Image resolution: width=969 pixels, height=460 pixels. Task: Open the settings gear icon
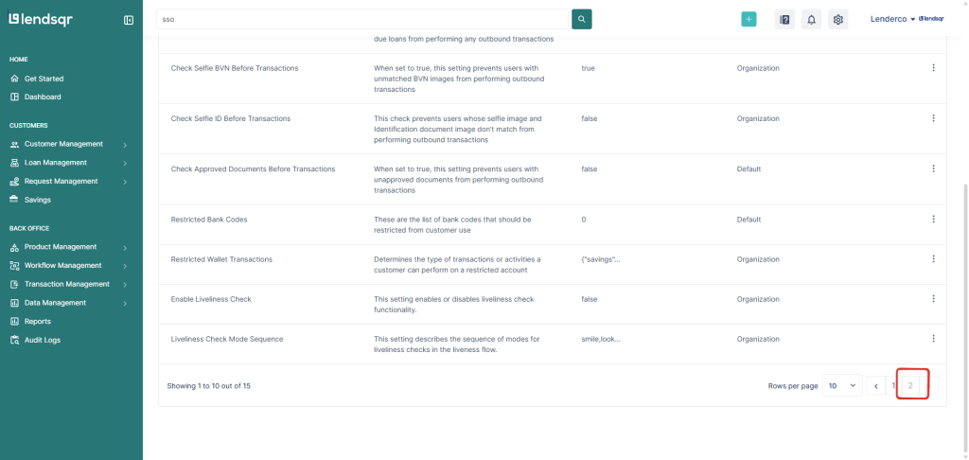click(x=837, y=20)
